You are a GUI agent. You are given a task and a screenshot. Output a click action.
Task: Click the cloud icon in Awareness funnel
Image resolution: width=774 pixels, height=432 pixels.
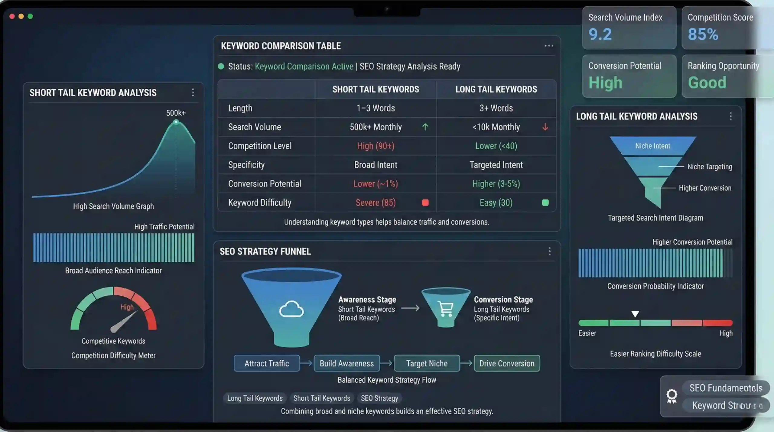pyautogui.click(x=291, y=309)
